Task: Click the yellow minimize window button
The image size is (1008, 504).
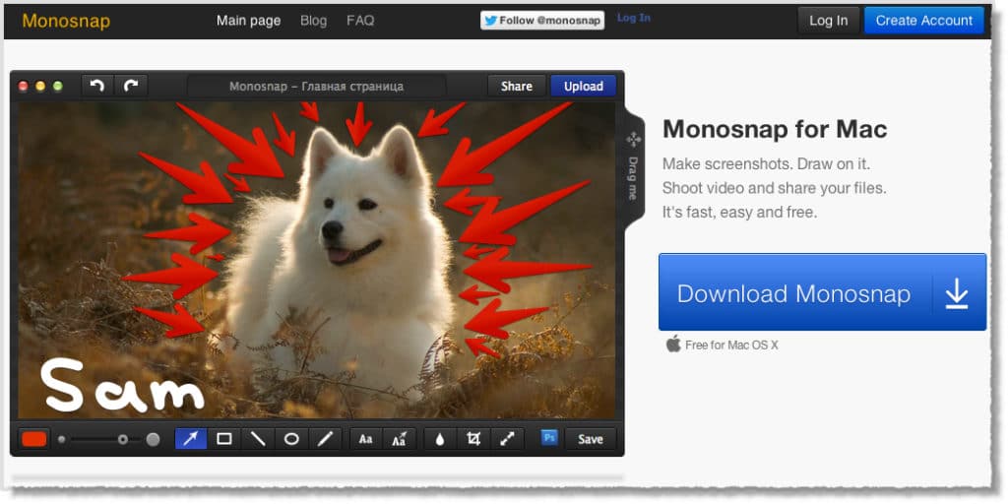Action: [40, 86]
